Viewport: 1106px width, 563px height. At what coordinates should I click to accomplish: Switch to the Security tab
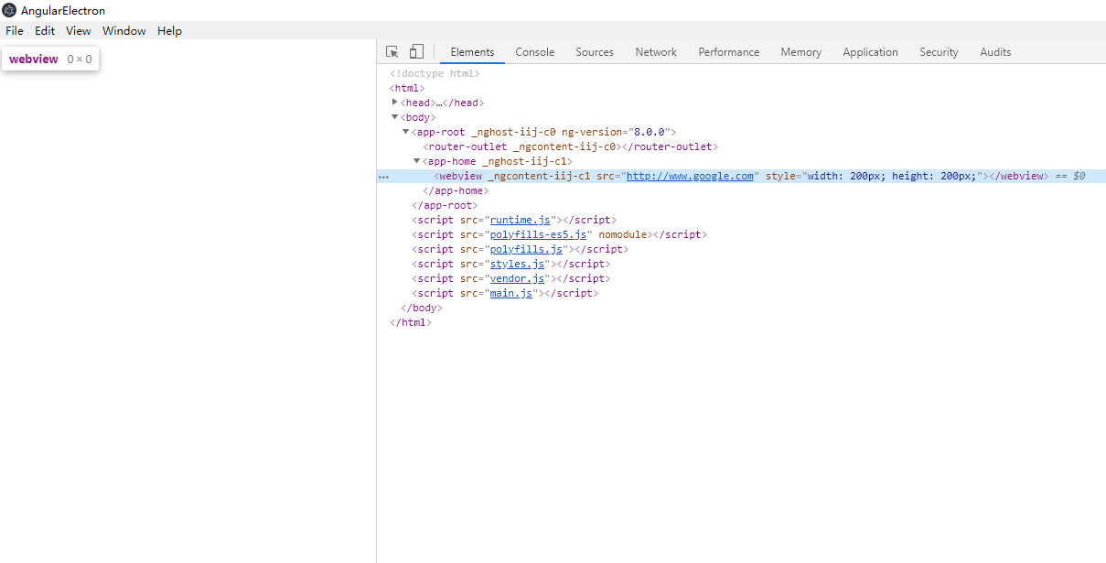tap(938, 52)
